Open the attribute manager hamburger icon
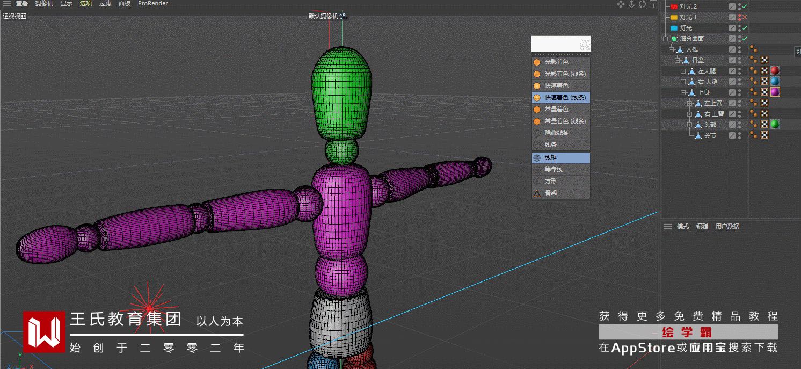The width and height of the screenshot is (801, 369). (668, 227)
